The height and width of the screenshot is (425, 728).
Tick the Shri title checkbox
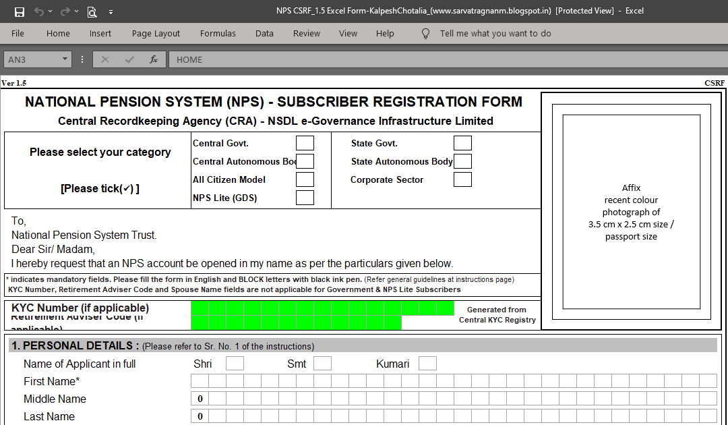click(235, 363)
